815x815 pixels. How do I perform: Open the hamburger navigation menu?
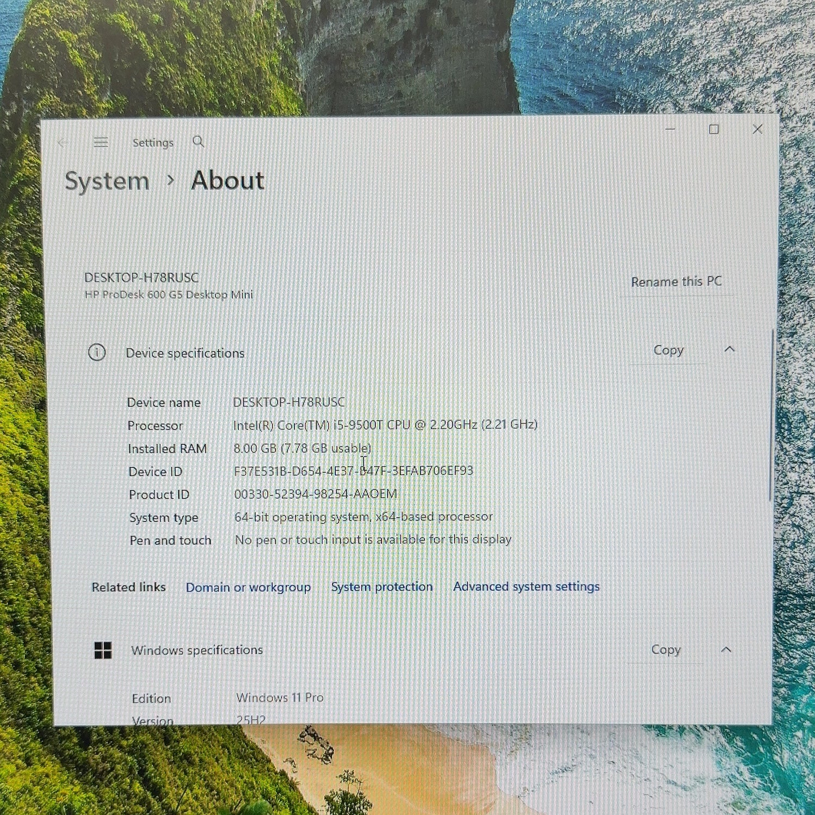coord(101,142)
